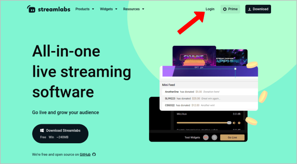The height and width of the screenshot is (164, 297).
Task: Click the $25.00 donation amount
Action: (x=196, y=98)
